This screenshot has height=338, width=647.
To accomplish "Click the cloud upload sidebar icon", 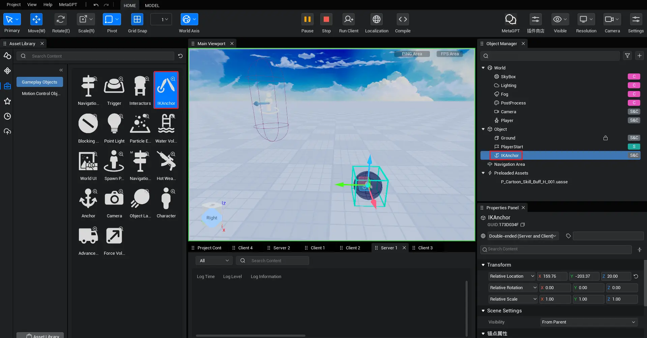I will 7,131.
